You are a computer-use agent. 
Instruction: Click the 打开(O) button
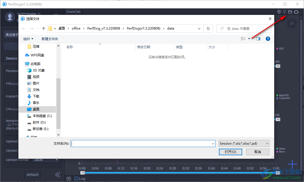(231, 152)
